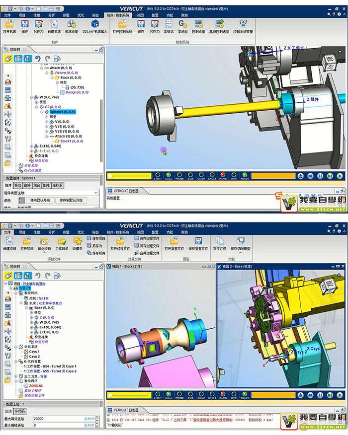Collapse Spindle1 (0, 0, 0) node in upper tree
348x435 pixels.
(x=42, y=112)
